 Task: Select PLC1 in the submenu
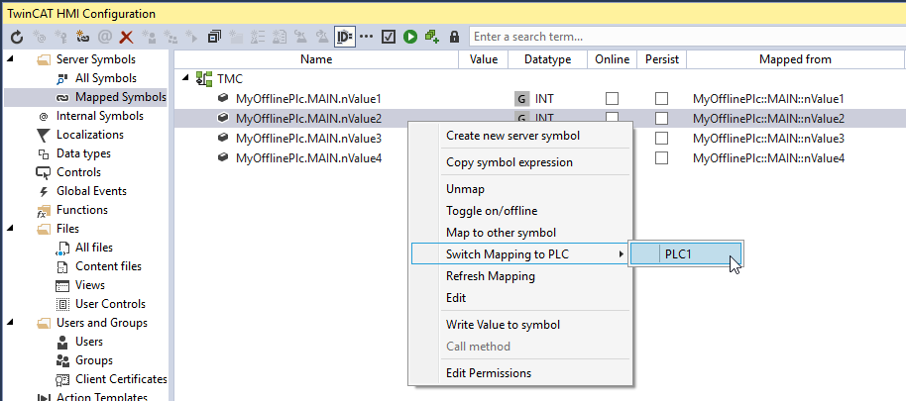click(x=685, y=253)
